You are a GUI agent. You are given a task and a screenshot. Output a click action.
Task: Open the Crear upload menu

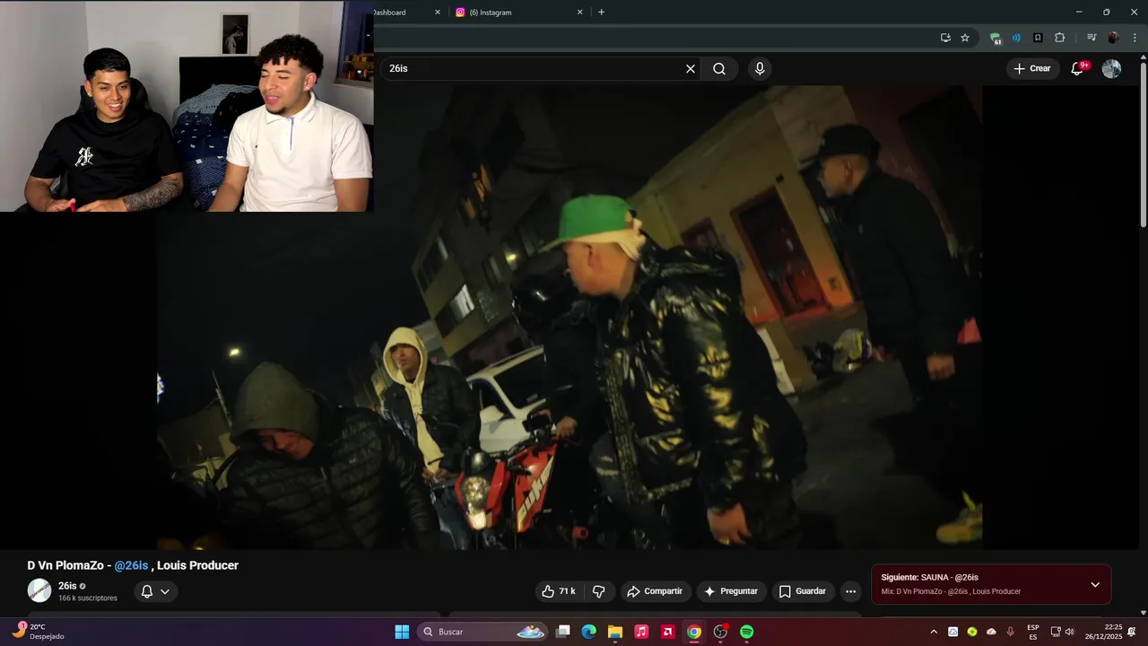1032,69
